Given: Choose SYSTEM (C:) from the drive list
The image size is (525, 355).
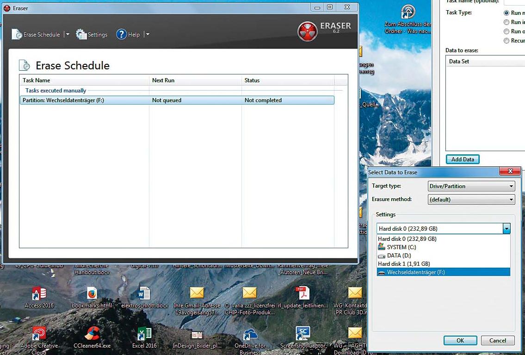Looking at the screenshot, I should [x=401, y=247].
